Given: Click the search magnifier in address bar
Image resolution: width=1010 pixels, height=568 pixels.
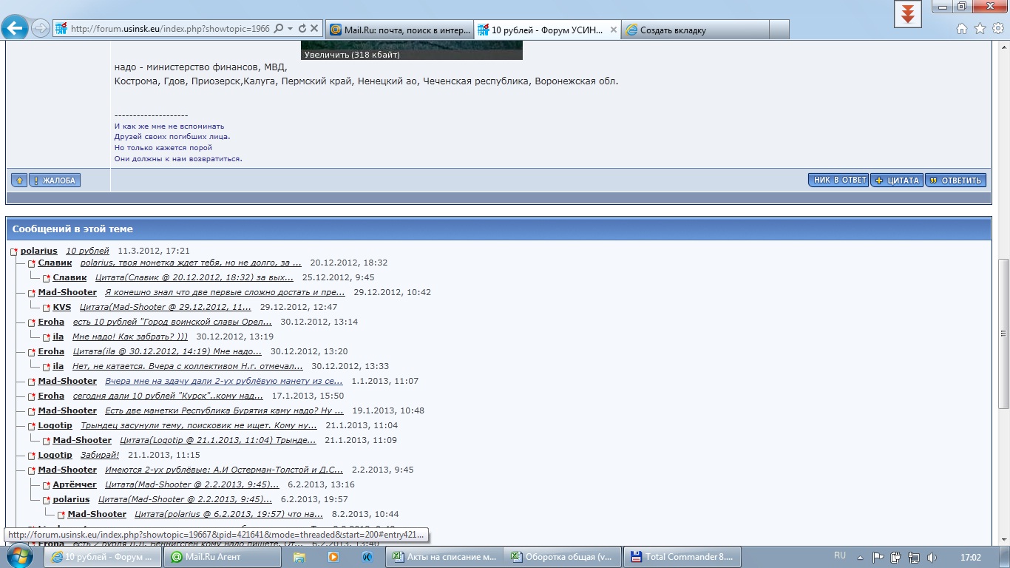Looking at the screenshot, I should click(279, 29).
